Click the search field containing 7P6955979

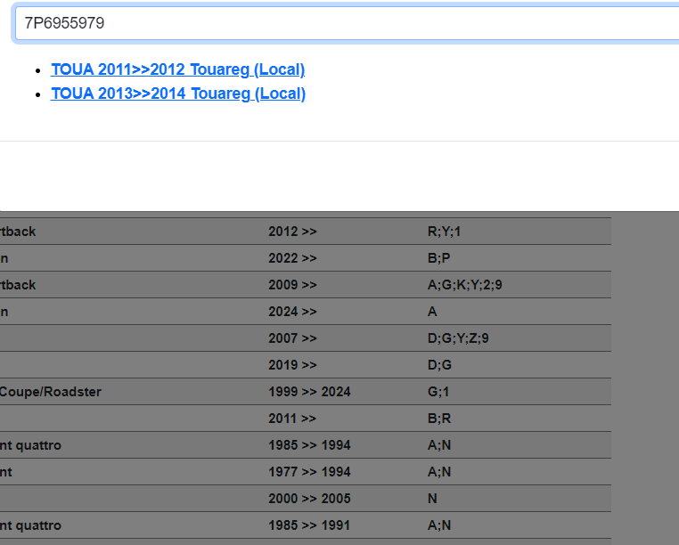348,24
